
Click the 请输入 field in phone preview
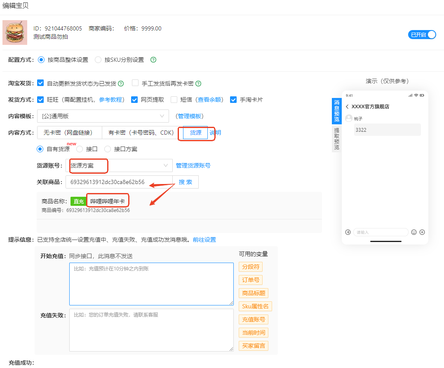381,232
